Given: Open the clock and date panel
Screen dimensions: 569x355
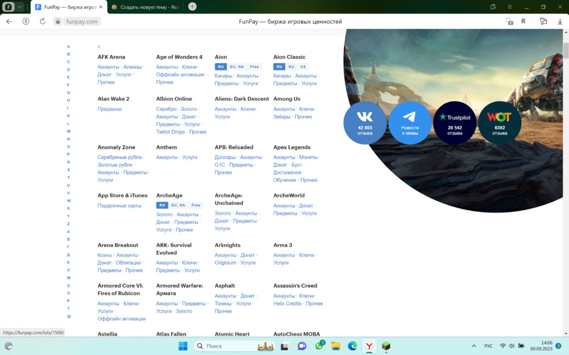Looking at the screenshot, I should 541,345.
